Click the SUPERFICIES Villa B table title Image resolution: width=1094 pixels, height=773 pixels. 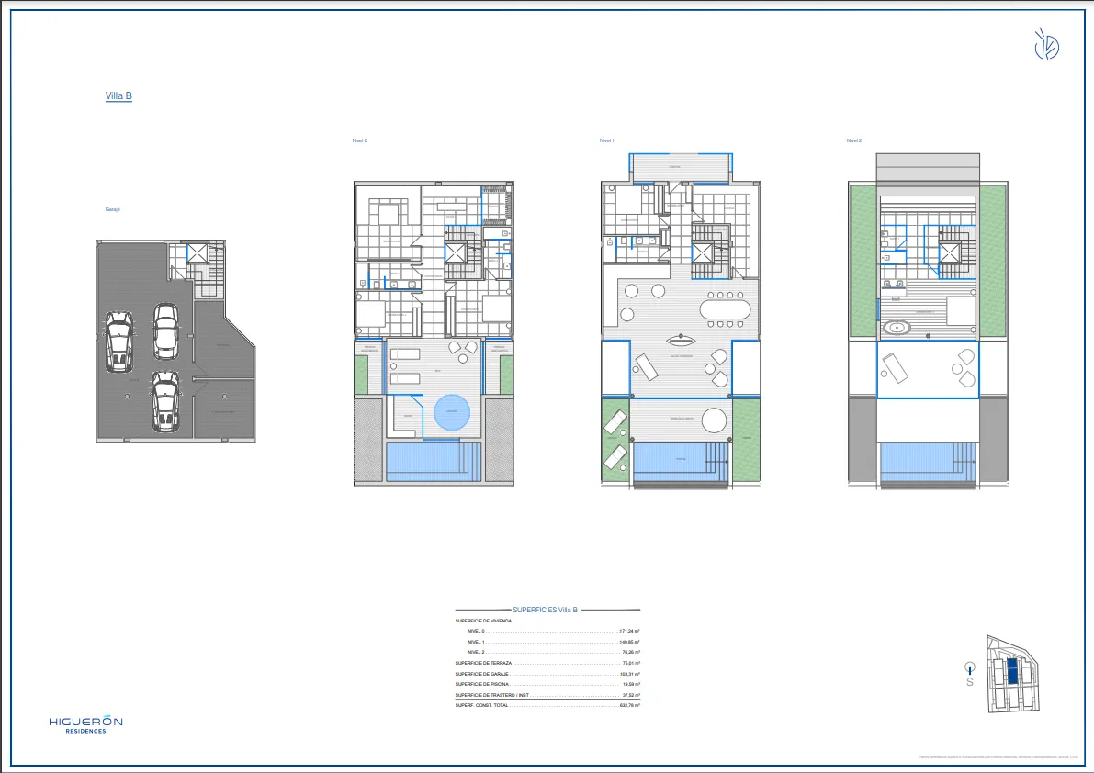[547, 610]
